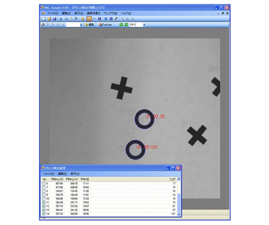Click the scissors cut icon
The image size is (269, 225).
(61, 19)
